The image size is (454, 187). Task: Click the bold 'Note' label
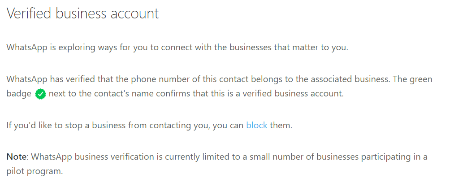pos(17,157)
